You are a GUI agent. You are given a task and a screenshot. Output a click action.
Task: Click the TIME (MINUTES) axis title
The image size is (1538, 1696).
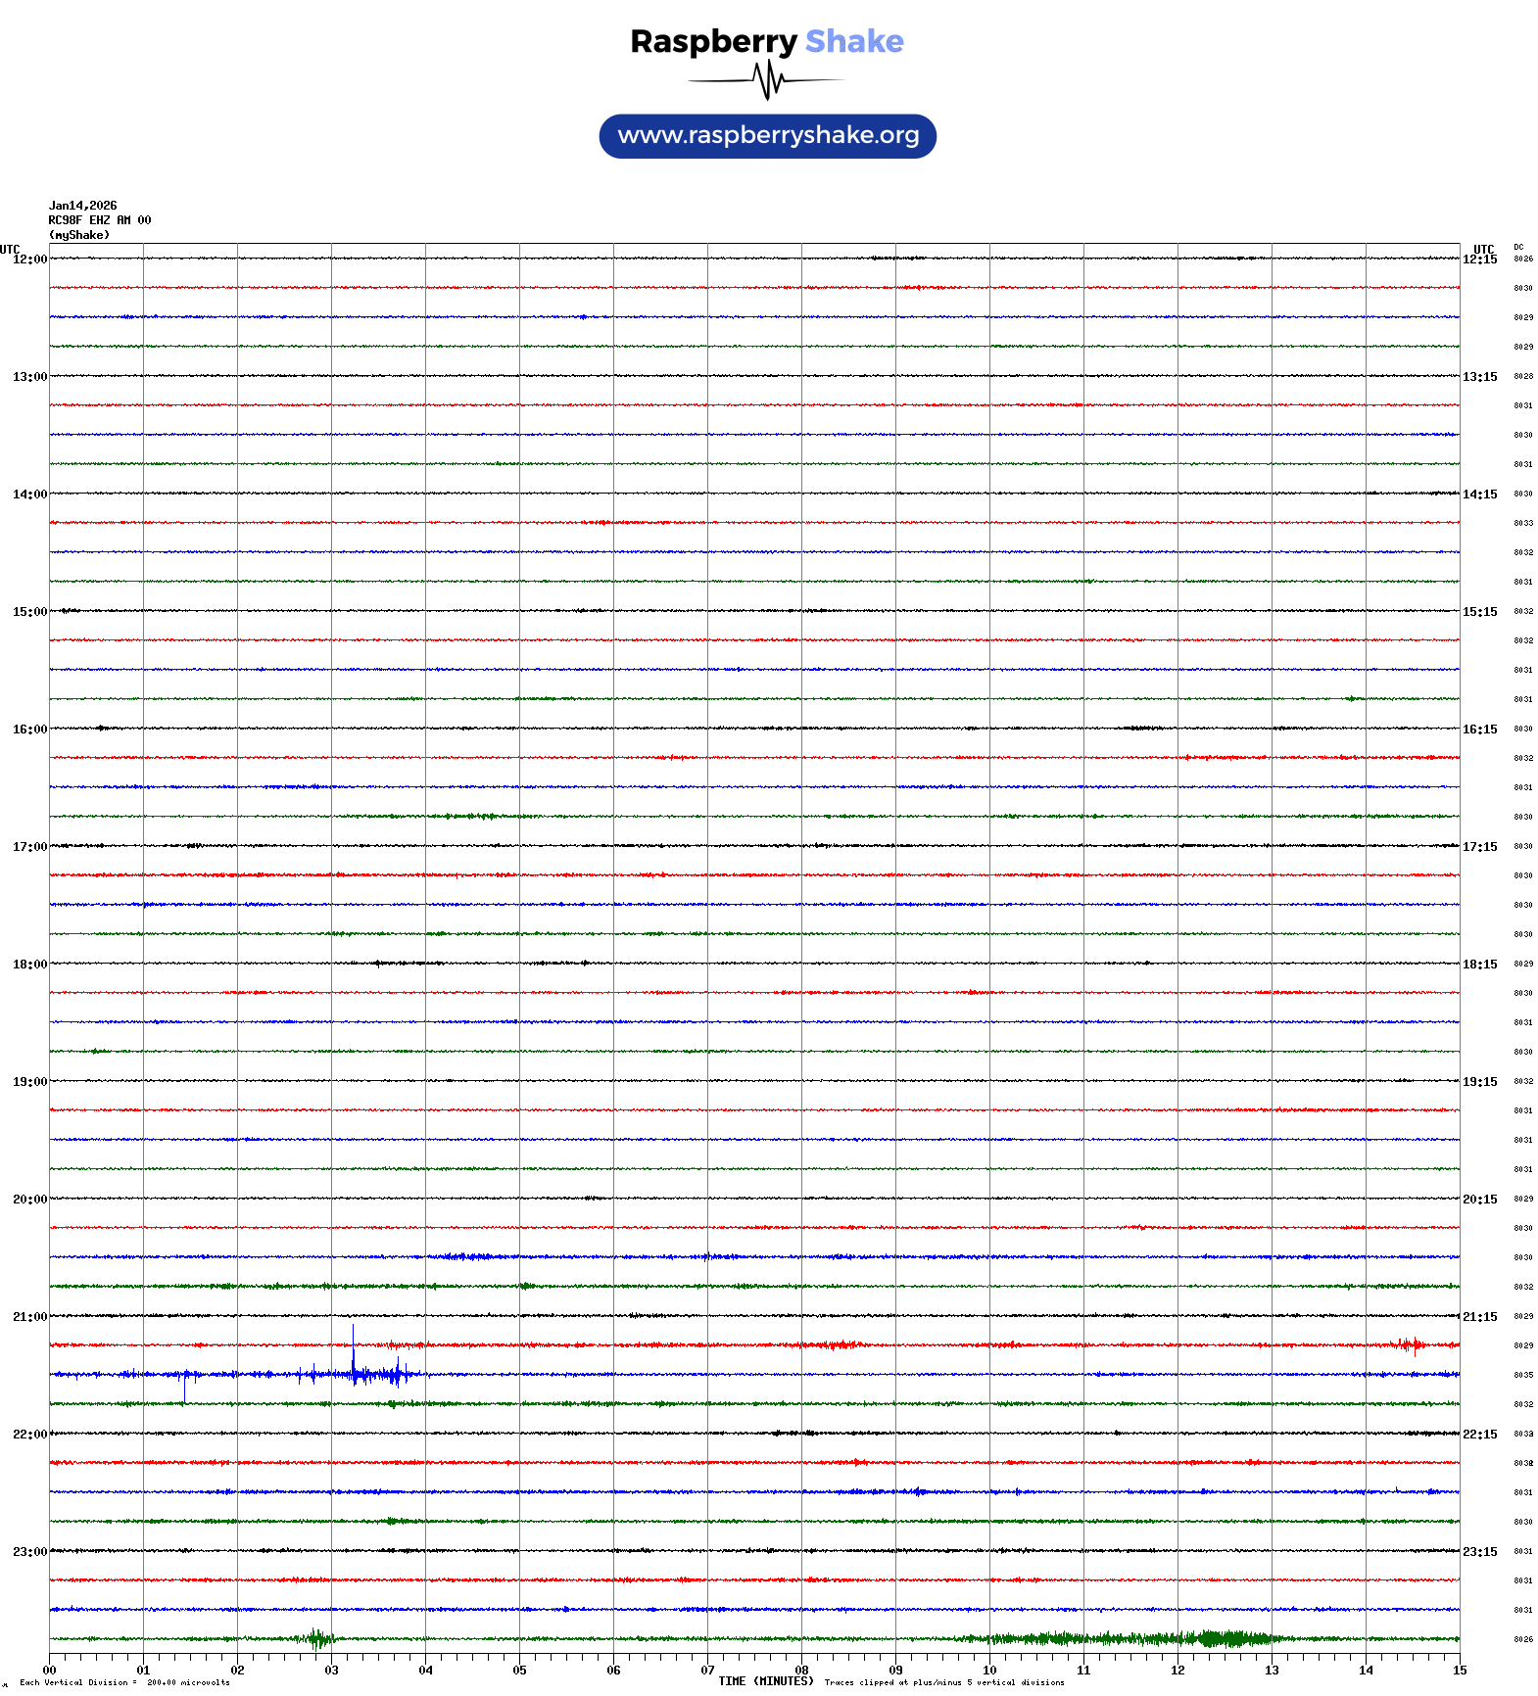(x=765, y=1681)
